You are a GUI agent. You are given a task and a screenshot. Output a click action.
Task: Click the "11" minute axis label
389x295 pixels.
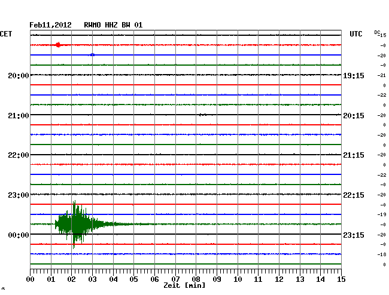tap(258, 279)
